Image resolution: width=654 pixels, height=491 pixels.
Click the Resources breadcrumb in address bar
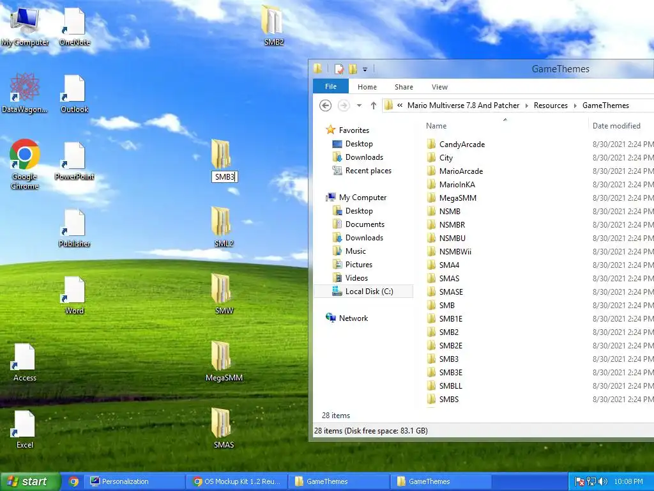551,105
